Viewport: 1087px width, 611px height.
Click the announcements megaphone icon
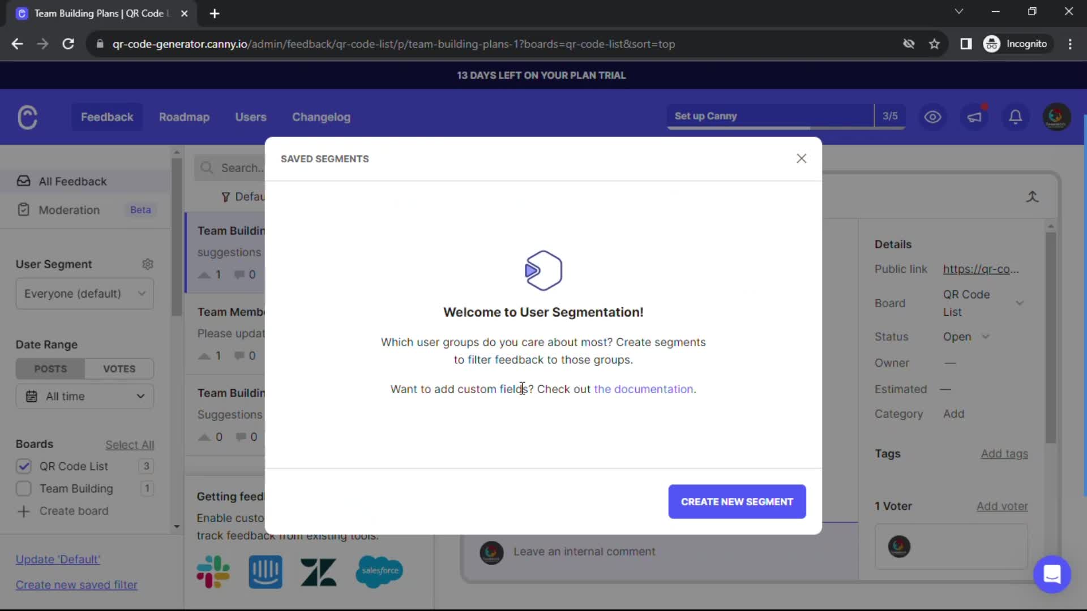(975, 117)
